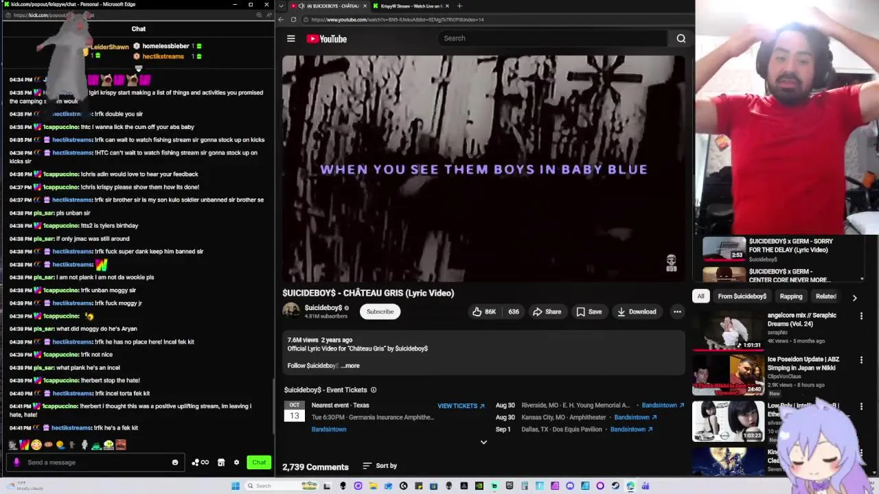The image size is (879, 494).
Task: Download the Château Gris video
Action: tap(637, 311)
